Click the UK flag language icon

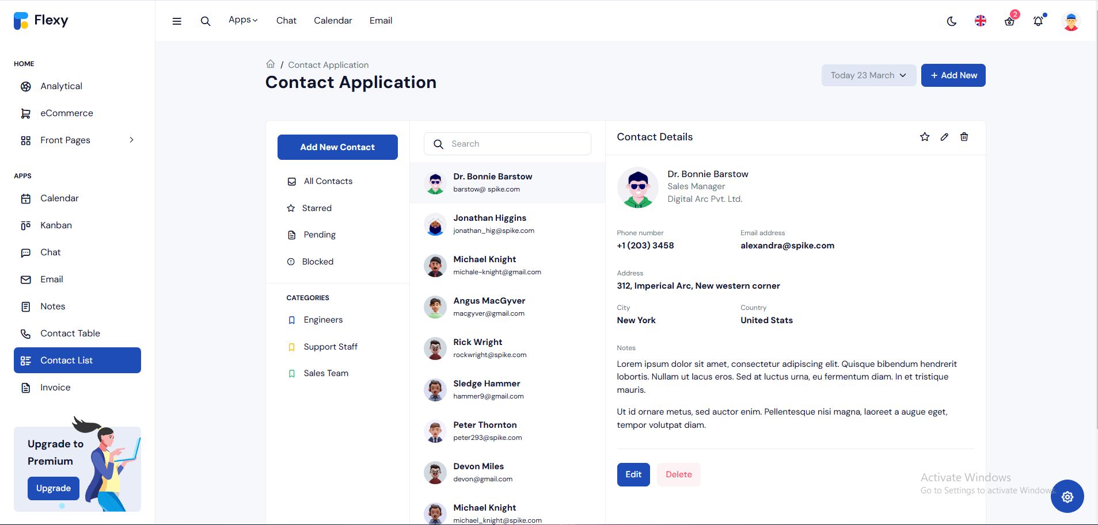980,21
